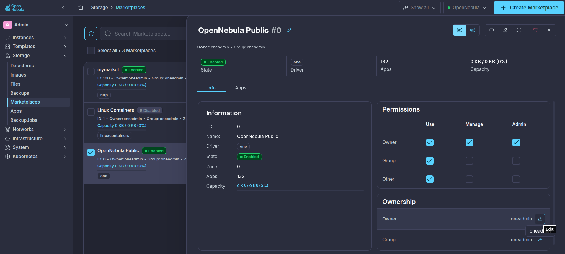Screen dimensions: 565x254
Task: Edit the Group in Ownership
Action: point(540,240)
